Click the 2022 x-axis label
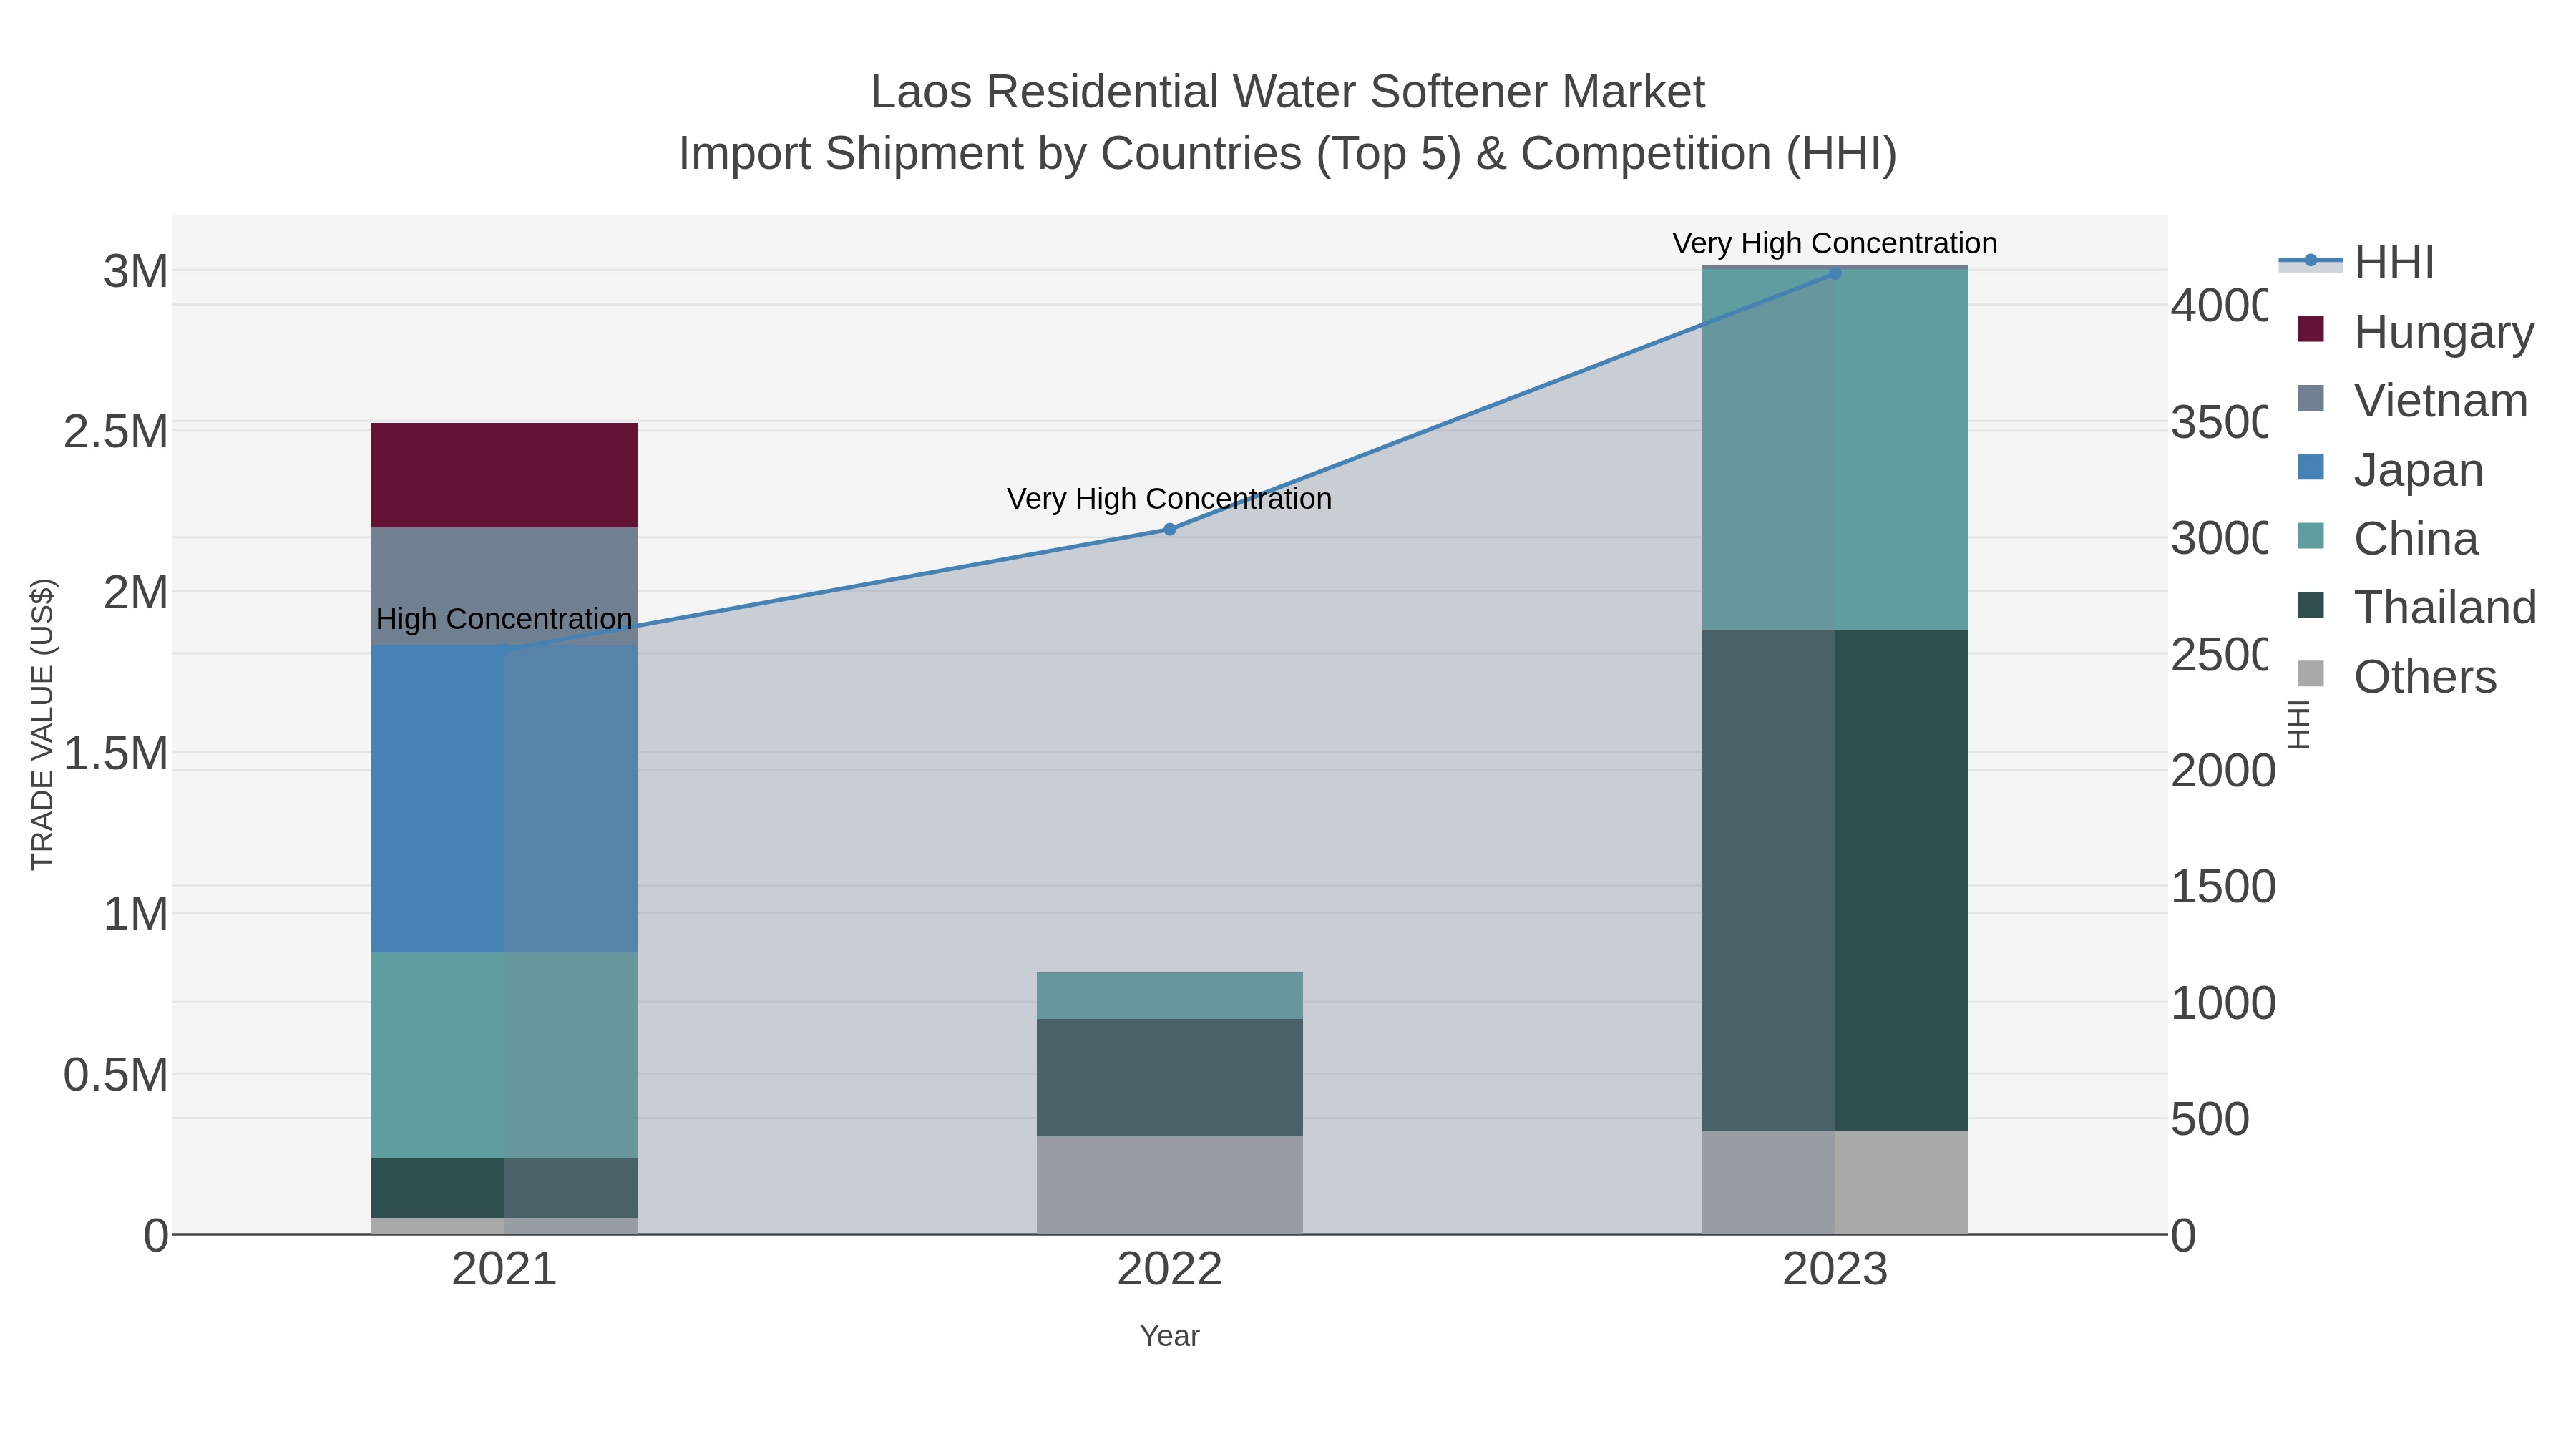The image size is (2576, 1449). (x=1169, y=1270)
